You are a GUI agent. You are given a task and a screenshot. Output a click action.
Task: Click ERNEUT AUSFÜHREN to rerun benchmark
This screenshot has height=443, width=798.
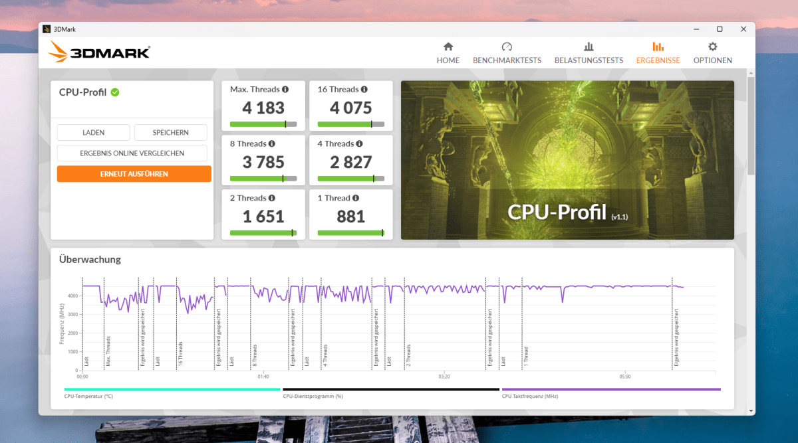pos(134,174)
